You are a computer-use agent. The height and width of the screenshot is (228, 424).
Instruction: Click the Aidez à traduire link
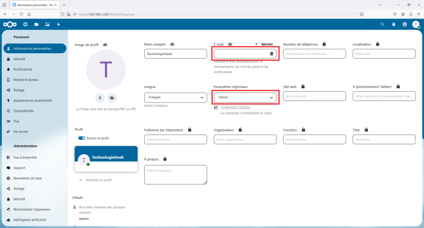pyautogui.click(x=156, y=106)
